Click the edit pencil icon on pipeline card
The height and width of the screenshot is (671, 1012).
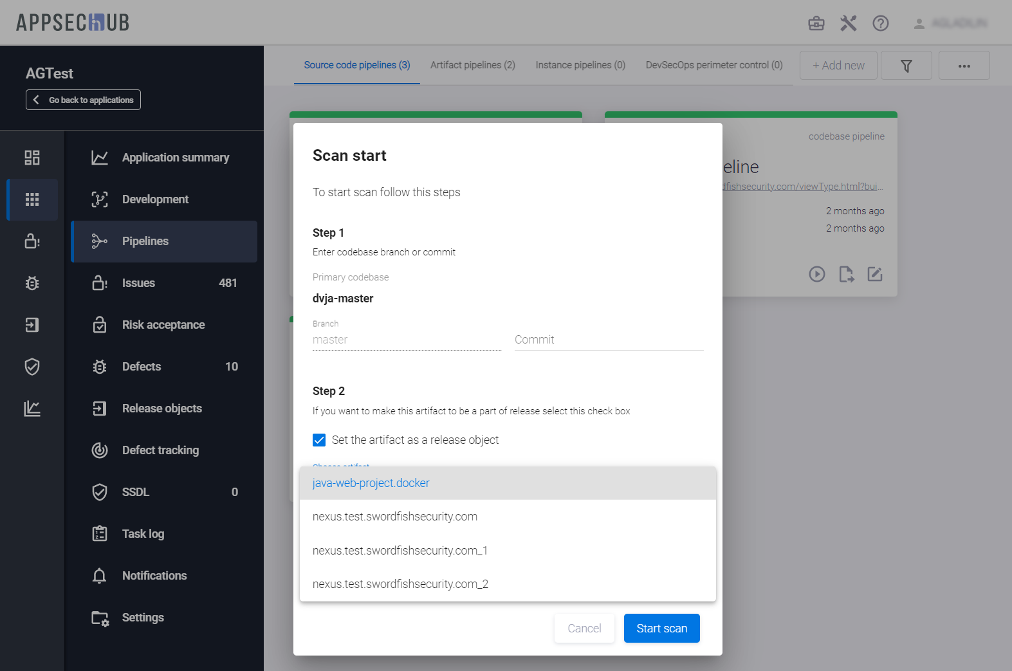(874, 274)
